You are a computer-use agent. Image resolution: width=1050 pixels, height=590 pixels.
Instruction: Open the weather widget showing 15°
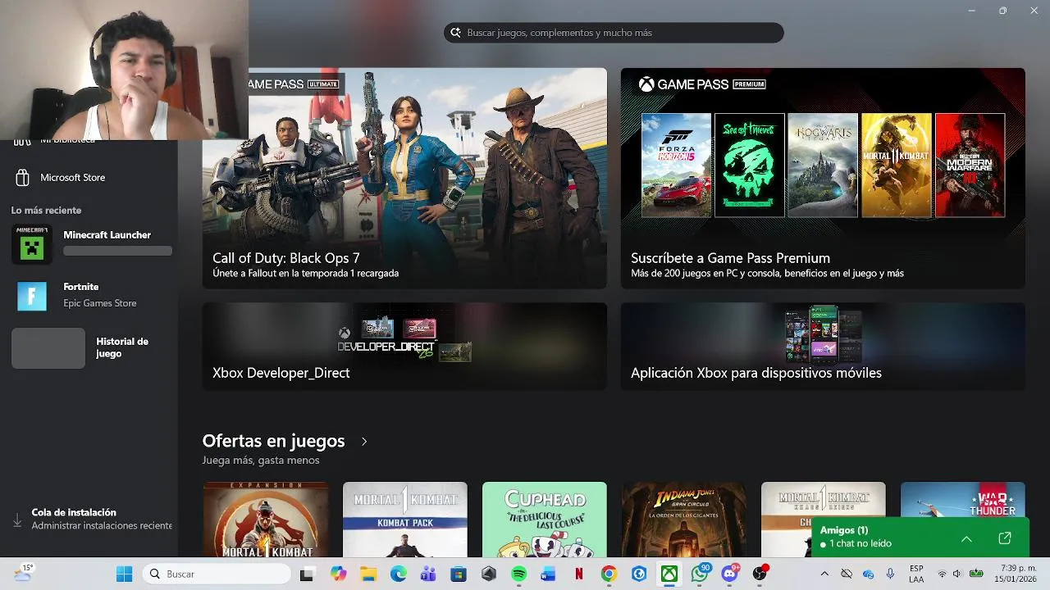[23, 574]
